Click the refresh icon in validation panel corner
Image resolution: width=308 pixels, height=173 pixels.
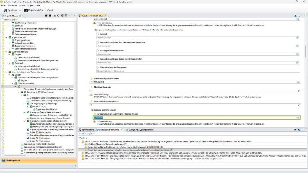[x=299, y=130]
